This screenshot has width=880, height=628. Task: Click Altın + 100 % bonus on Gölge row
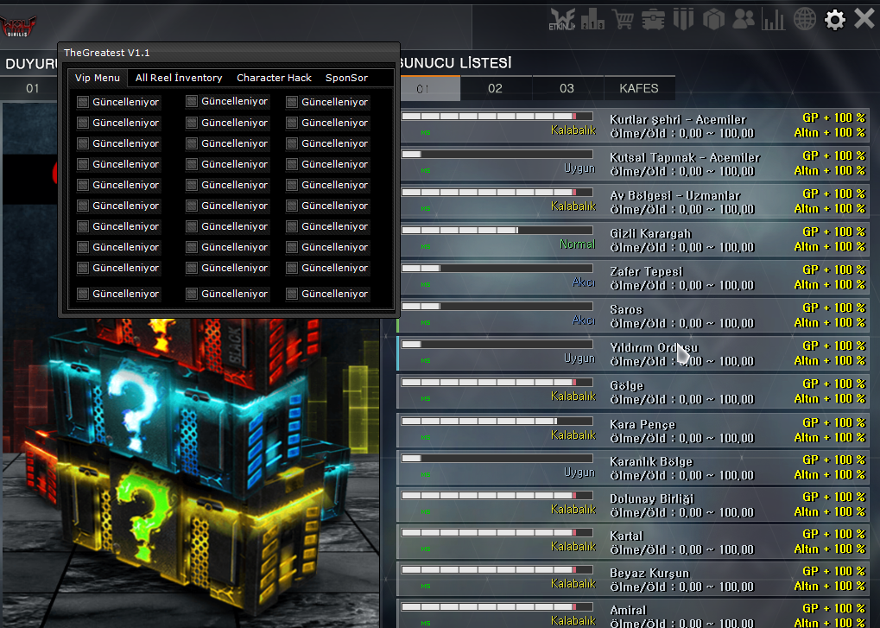tap(830, 399)
